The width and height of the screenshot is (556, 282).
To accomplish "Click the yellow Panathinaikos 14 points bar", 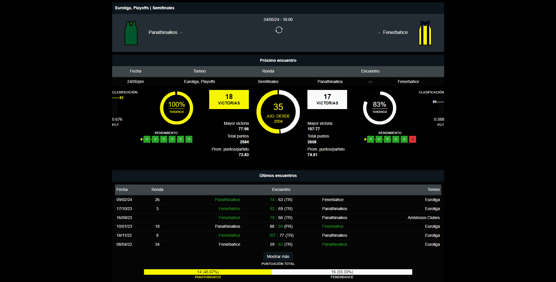I will (208, 272).
